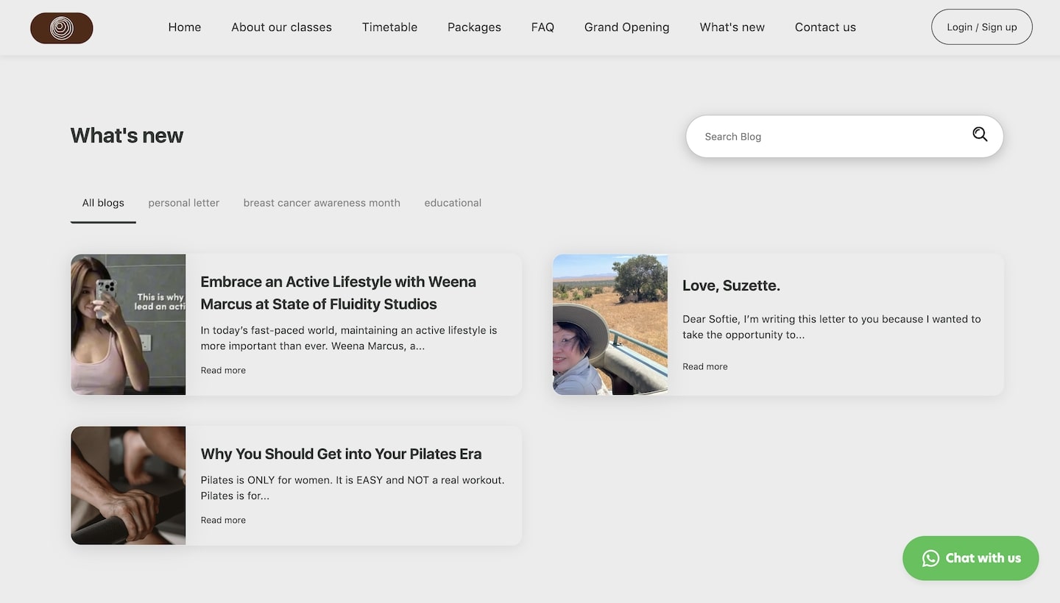Open the Packages menu item

(x=474, y=27)
